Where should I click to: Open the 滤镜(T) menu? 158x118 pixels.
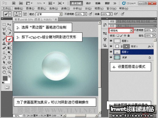tap(65, 8)
